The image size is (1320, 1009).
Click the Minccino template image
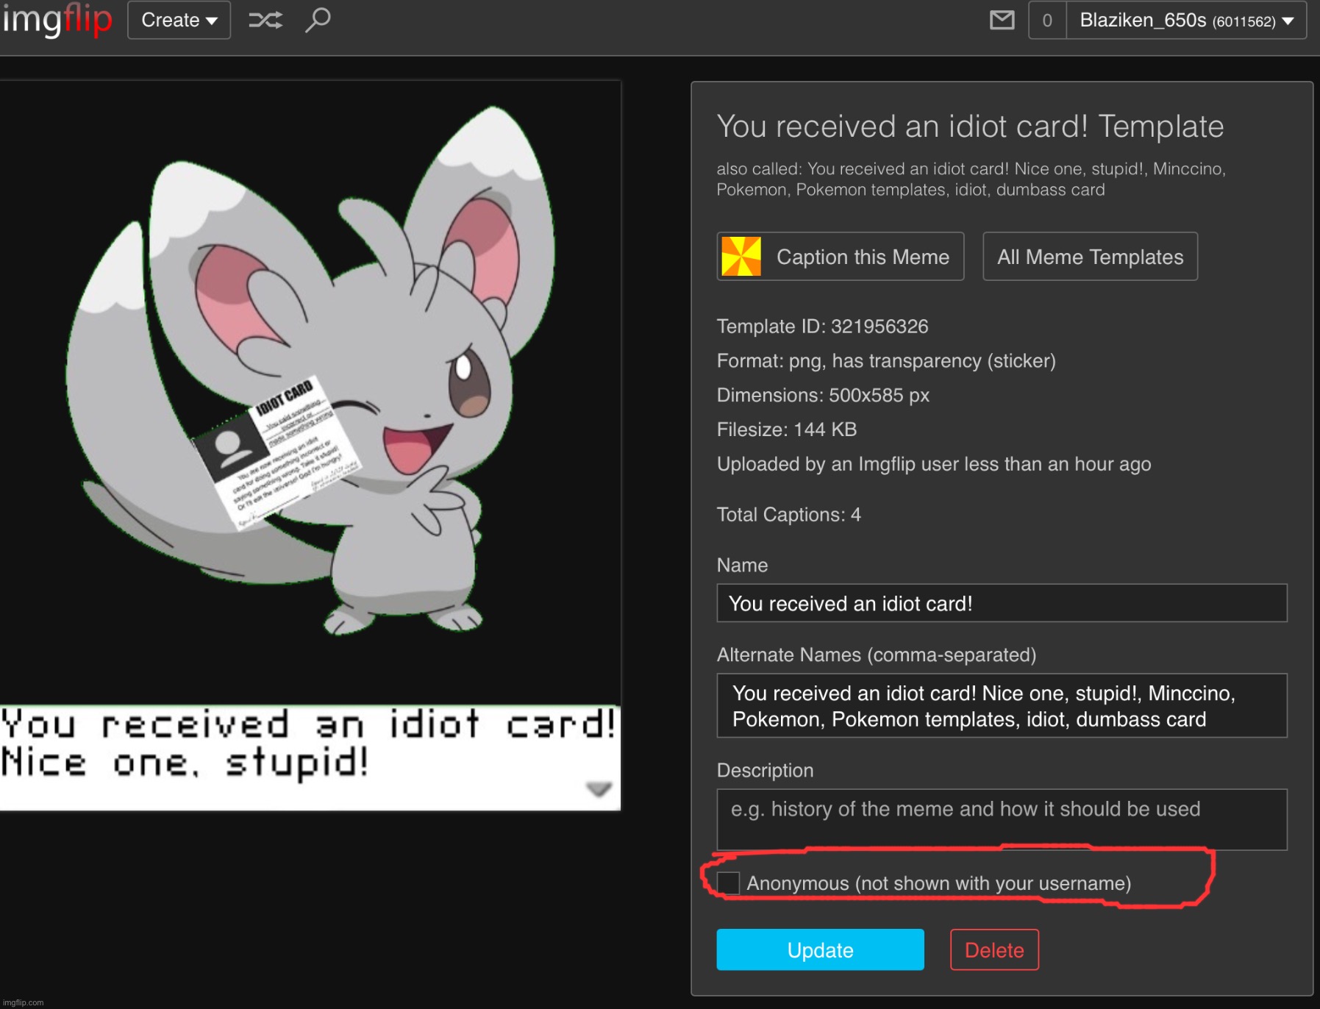[x=310, y=446]
